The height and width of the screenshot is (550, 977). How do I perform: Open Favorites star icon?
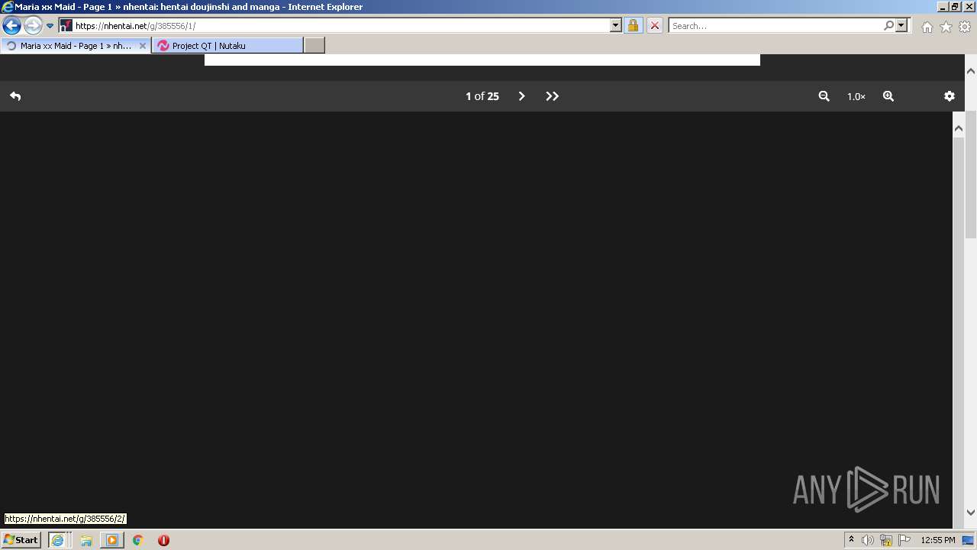tap(946, 27)
